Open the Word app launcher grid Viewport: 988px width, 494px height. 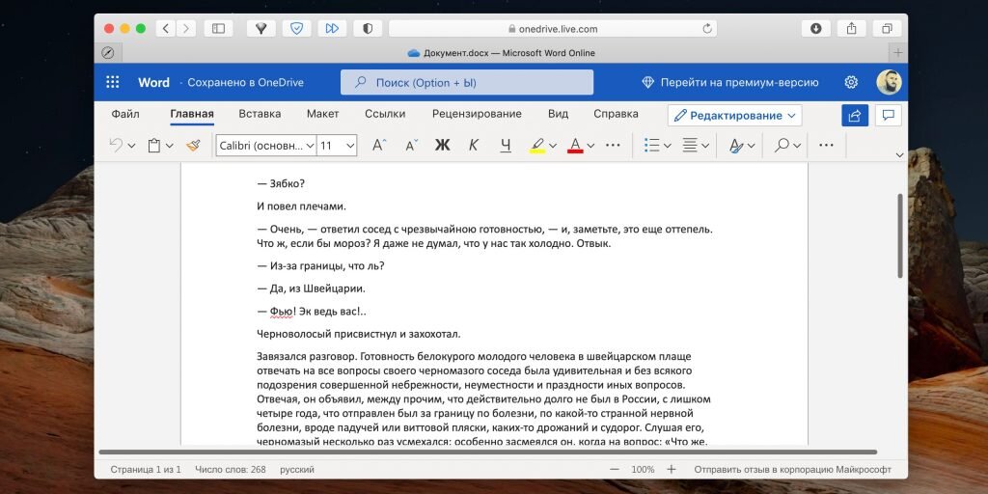113,83
